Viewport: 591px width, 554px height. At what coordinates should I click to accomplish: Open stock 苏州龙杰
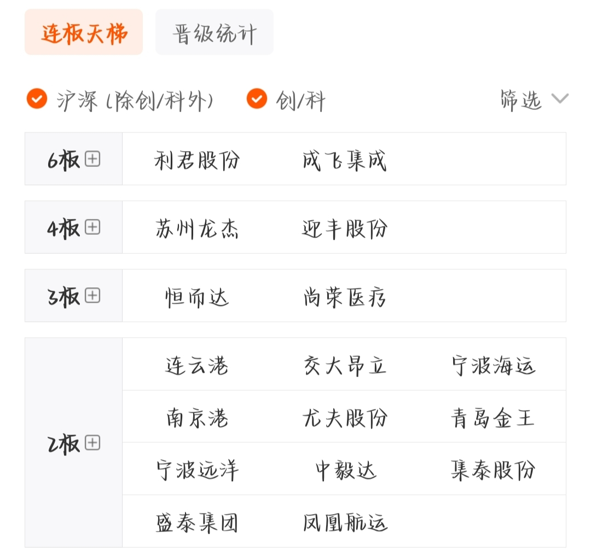(x=197, y=228)
